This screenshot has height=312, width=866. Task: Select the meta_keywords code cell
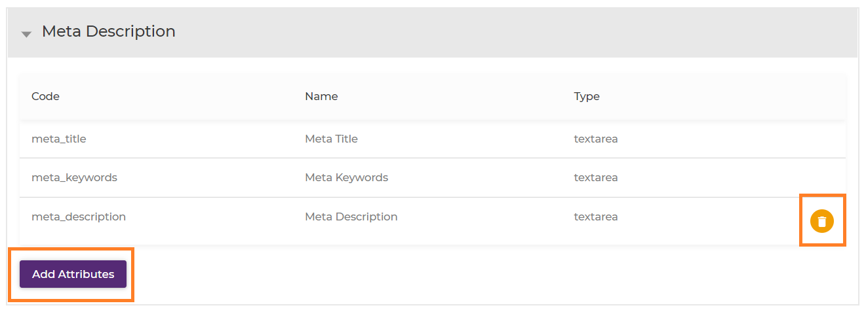pos(74,177)
